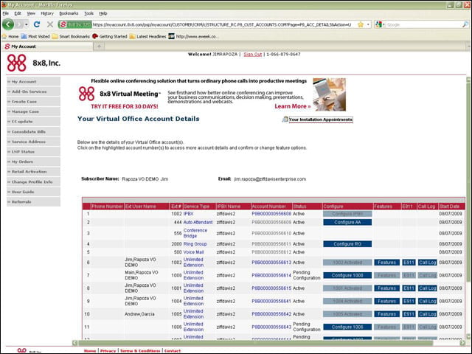Click the URL address field
The image size is (472, 354).
point(223,24)
